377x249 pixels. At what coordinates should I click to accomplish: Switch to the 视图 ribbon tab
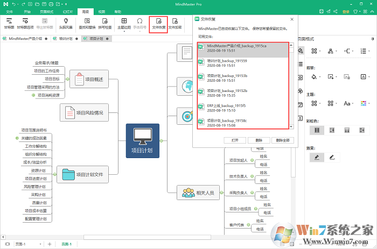tap(102, 11)
